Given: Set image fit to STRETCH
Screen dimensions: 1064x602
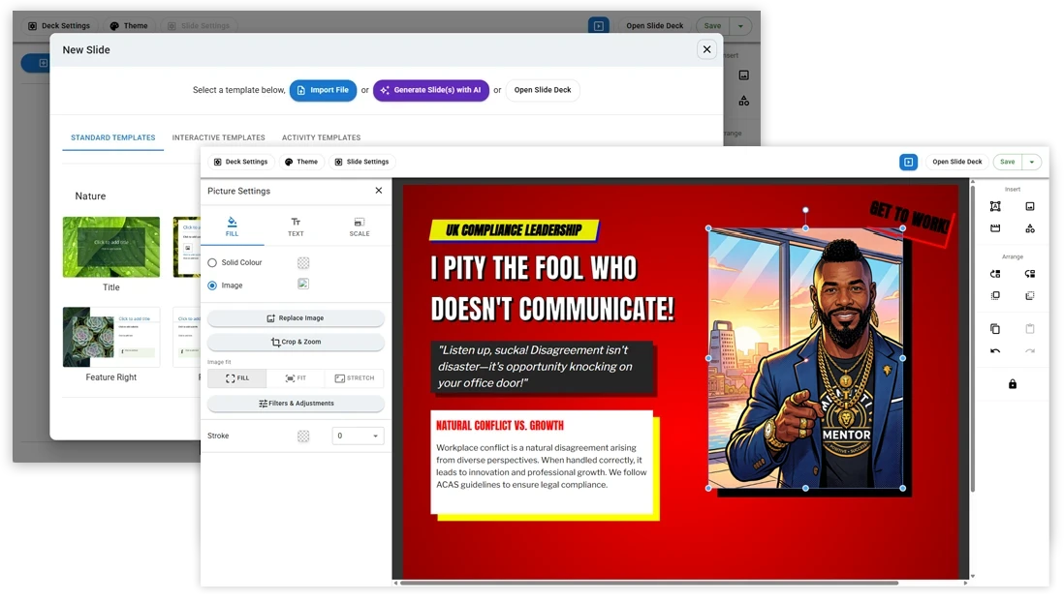Looking at the screenshot, I should (x=355, y=378).
